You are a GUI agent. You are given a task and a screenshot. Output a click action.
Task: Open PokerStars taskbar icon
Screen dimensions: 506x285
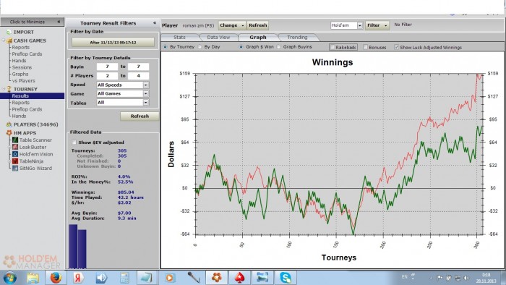pos(239,278)
